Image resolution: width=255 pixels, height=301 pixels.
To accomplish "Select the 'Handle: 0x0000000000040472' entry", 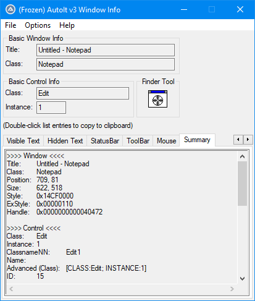I will 55,212.
